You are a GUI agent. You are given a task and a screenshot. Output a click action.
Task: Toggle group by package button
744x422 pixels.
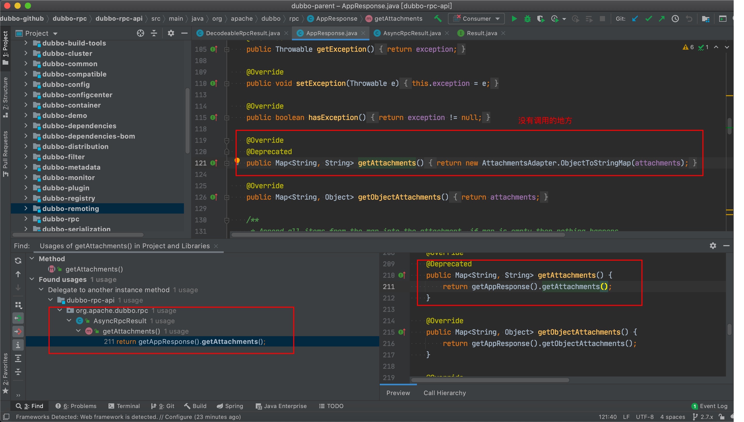click(x=18, y=305)
